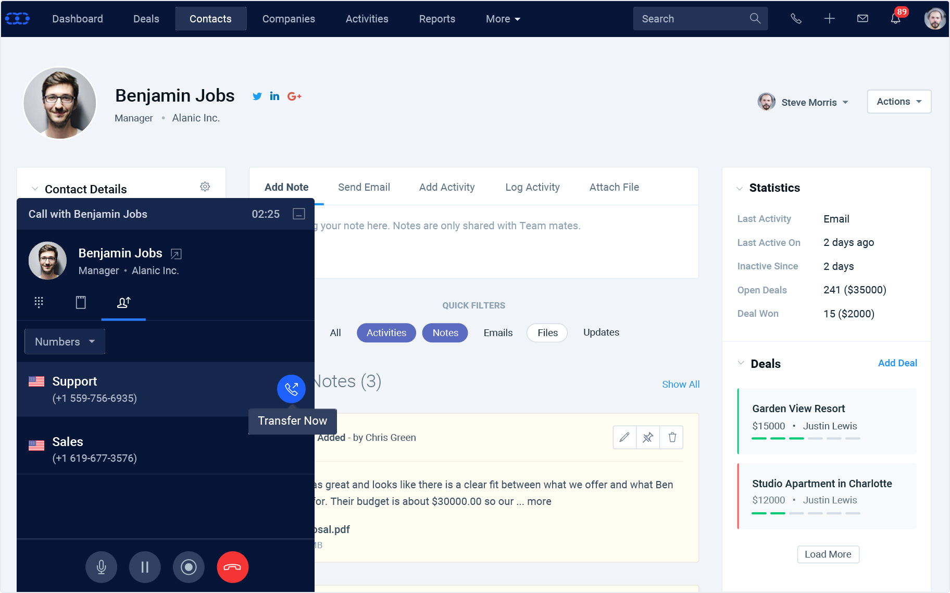Open the More navigation dropdown

pyautogui.click(x=502, y=19)
